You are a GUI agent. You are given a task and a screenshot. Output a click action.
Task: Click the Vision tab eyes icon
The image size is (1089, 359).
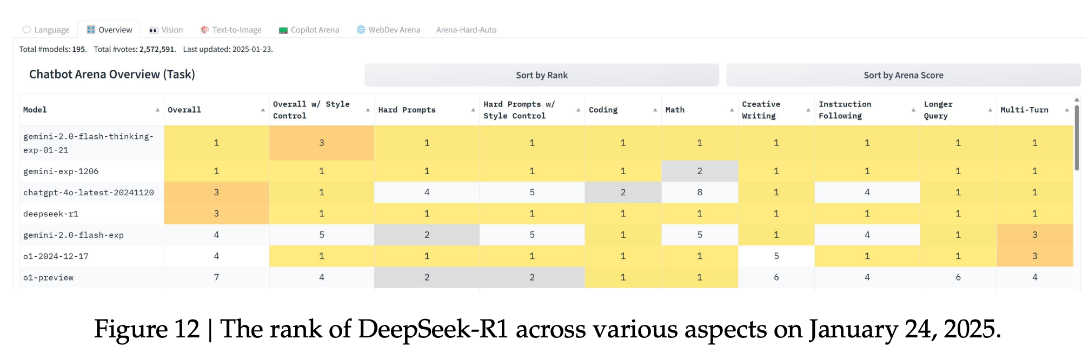tap(154, 30)
